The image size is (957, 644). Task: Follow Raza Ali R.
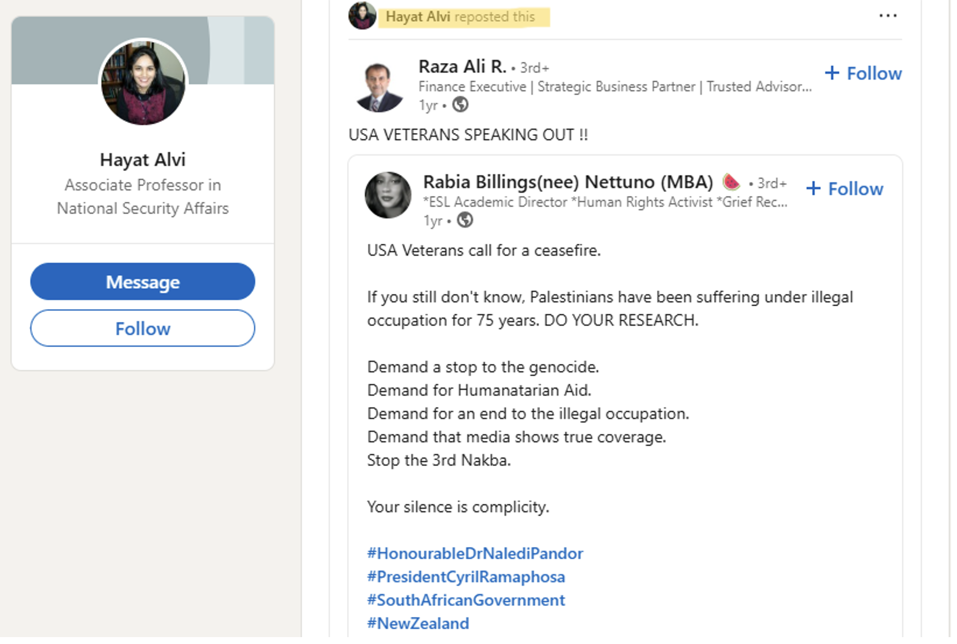pyautogui.click(x=863, y=73)
